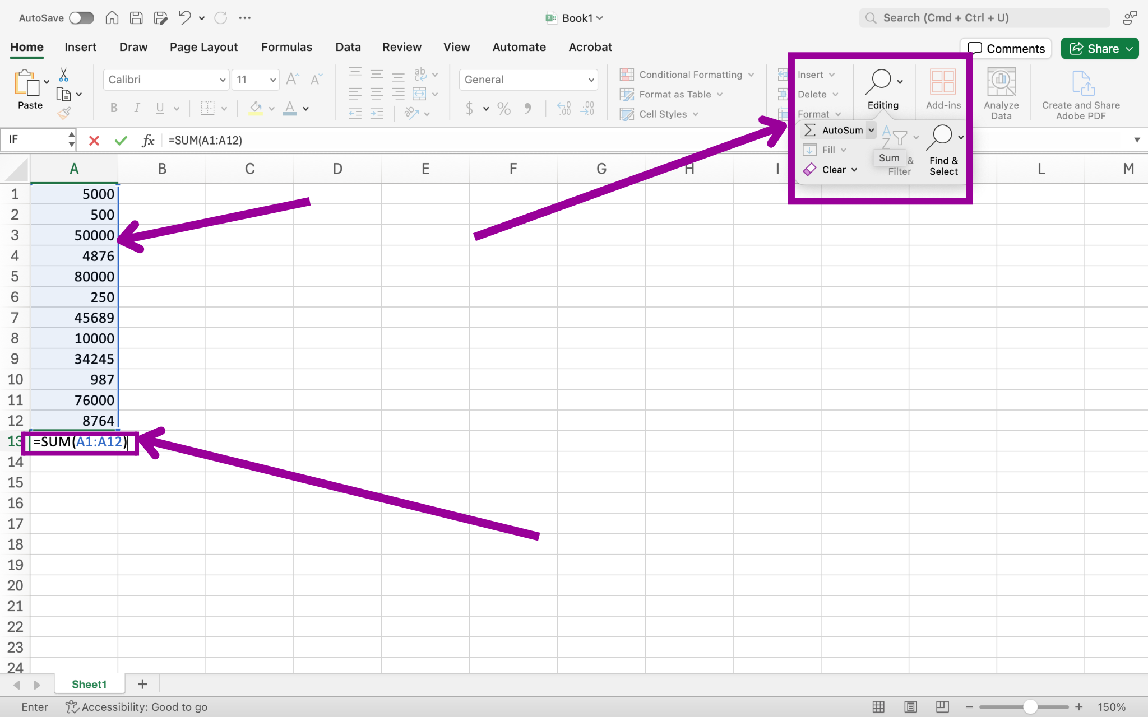This screenshot has width=1148, height=717.
Task: Open the Add-ins gallery
Action: pyautogui.click(x=943, y=89)
